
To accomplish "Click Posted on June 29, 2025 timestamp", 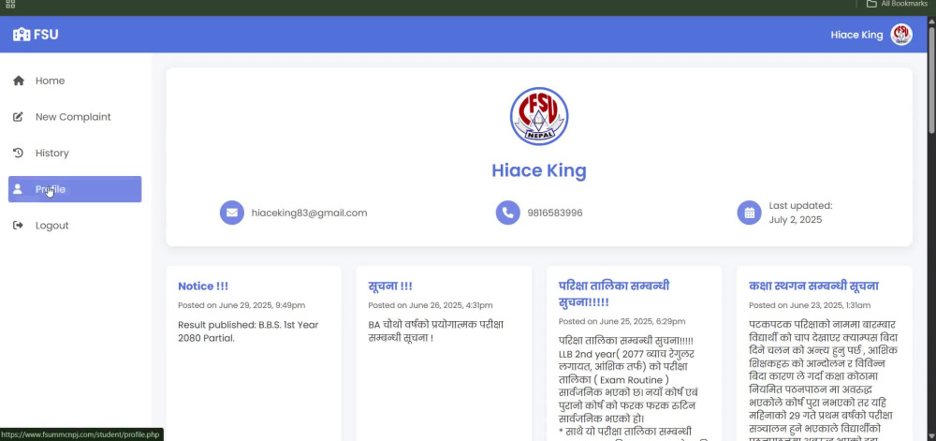I will point(241,305).
